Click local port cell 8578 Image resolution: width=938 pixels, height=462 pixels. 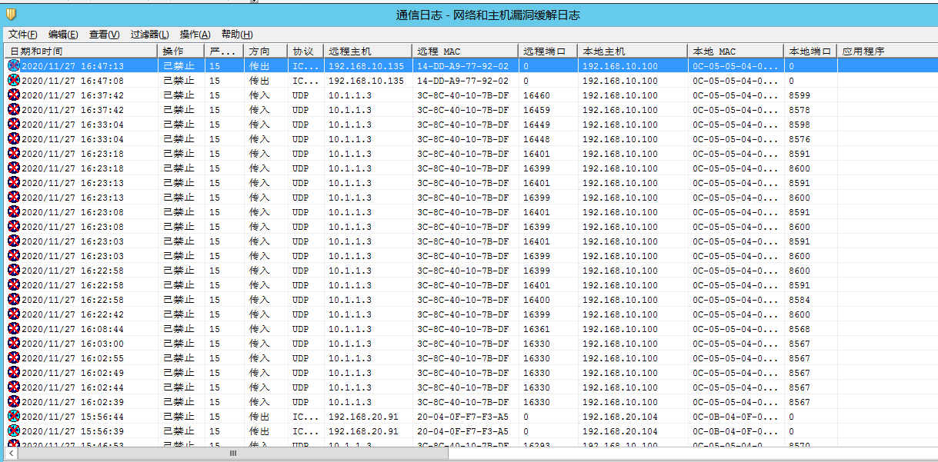point(799,110)
